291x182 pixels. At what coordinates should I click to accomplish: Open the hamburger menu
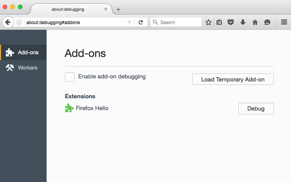click(x=284, y=22)
